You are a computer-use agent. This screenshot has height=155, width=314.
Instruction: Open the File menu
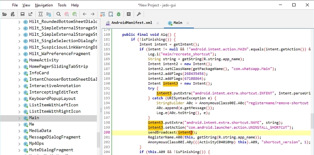tap(15, 5)
